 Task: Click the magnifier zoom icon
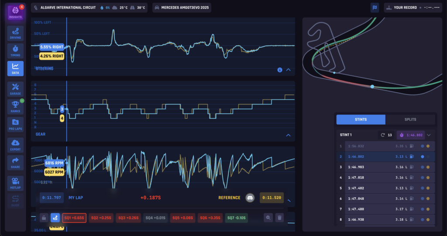click(268, 217)
